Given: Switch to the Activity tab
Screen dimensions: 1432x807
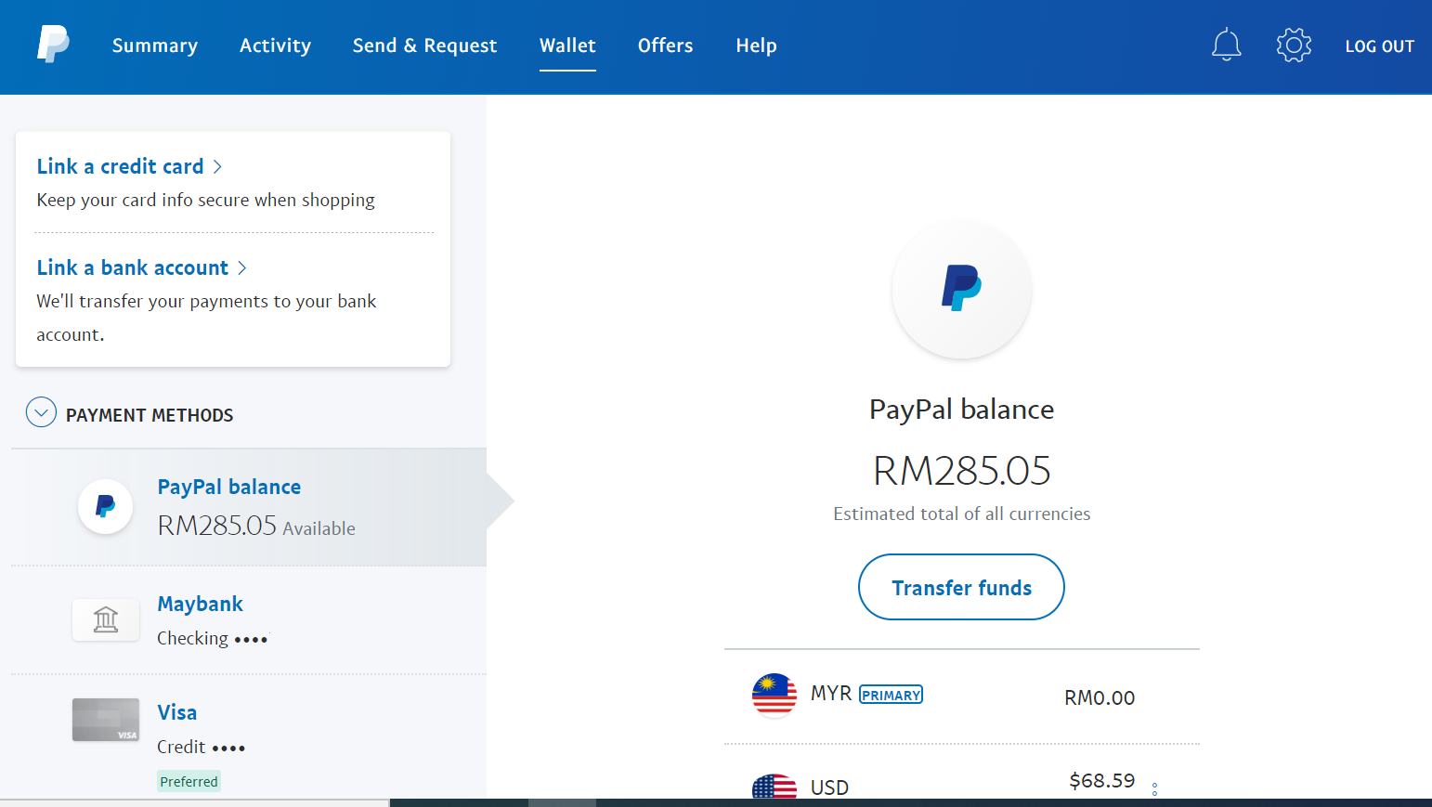Looking at the screenshot, I should pos(275,45).
